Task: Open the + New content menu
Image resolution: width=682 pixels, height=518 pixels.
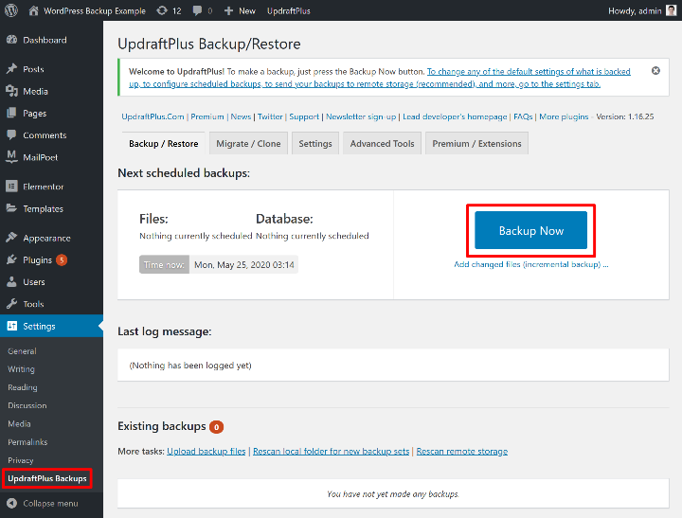Action: click(240, 10)
